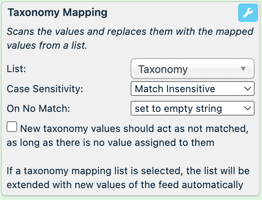The image size is (262, 200).
Task: Click the second line of the checkbox label
Action: 111,143
